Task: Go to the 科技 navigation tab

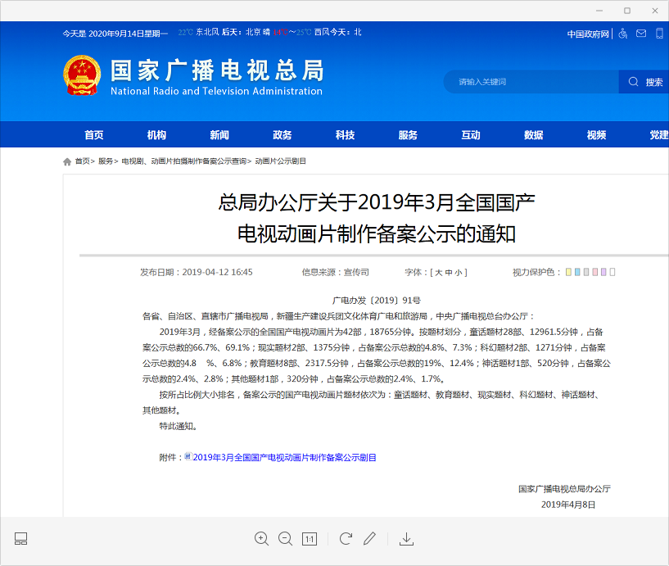Action: 345,135
